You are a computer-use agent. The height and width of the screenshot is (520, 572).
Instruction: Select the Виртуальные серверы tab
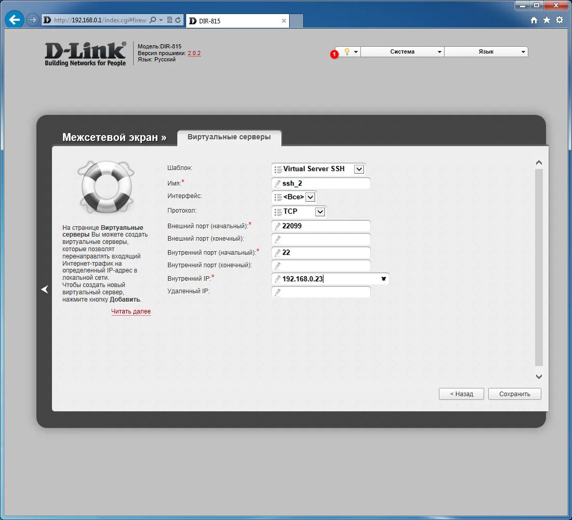[x=229, y=137]
